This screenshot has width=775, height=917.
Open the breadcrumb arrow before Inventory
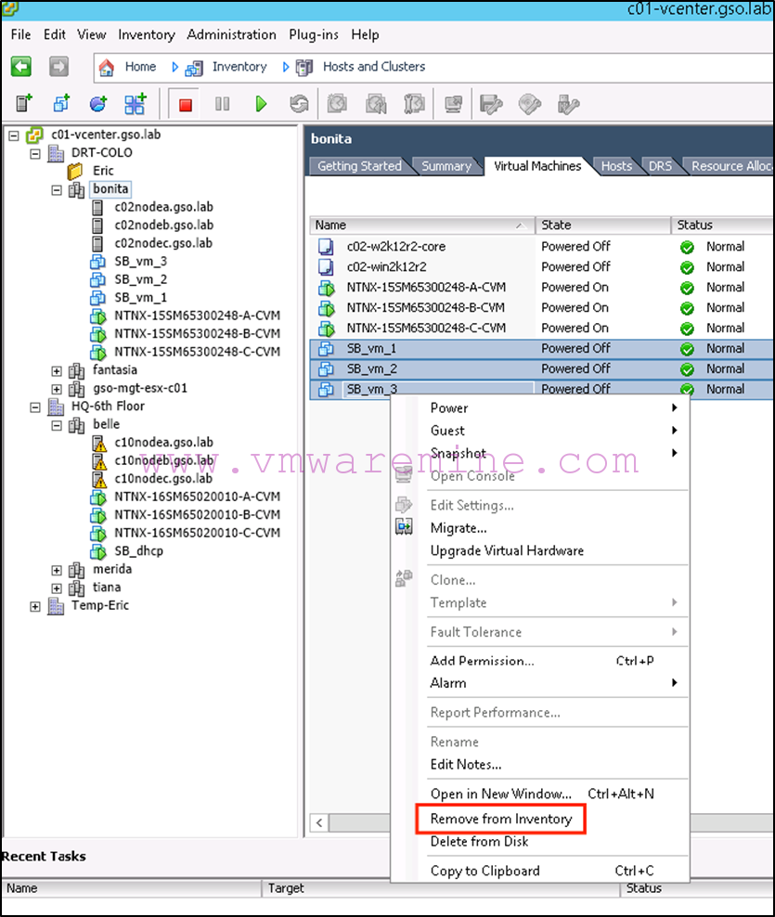click(174, 67)
